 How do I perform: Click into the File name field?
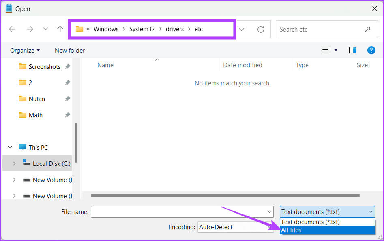[182, 212]
